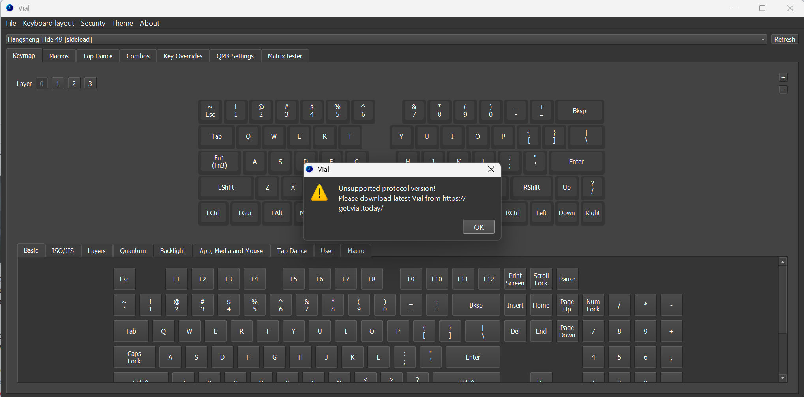Open the App, Media and Mouse tab

231,251
